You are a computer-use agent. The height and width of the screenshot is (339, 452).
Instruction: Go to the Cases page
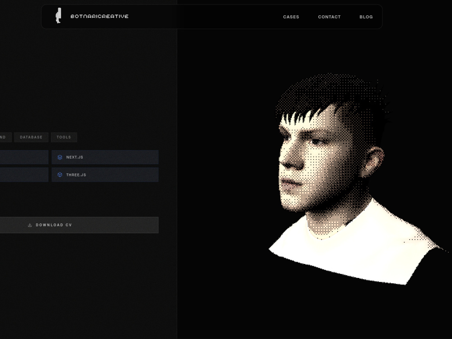[291, 17]
